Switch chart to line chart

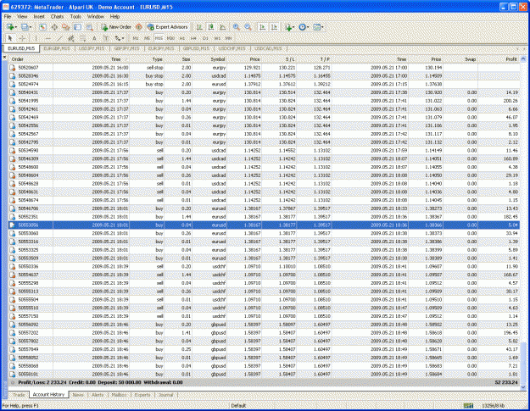point(223,27)
